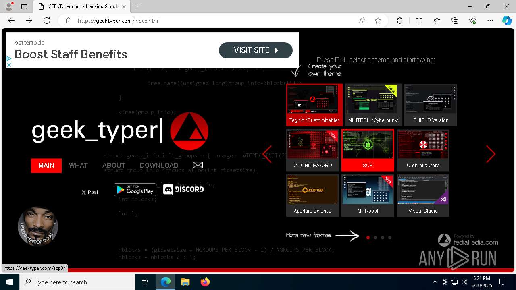Open Task View on taskbar
The image size is (516, 290).
(145, 282)
